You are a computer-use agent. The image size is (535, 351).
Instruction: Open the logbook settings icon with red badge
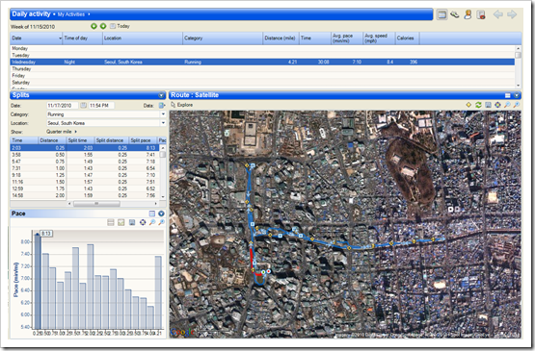tap(481, 14)
